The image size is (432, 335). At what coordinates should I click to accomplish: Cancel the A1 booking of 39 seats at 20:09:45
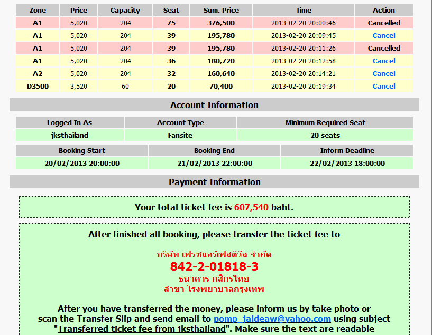[384, 36]
